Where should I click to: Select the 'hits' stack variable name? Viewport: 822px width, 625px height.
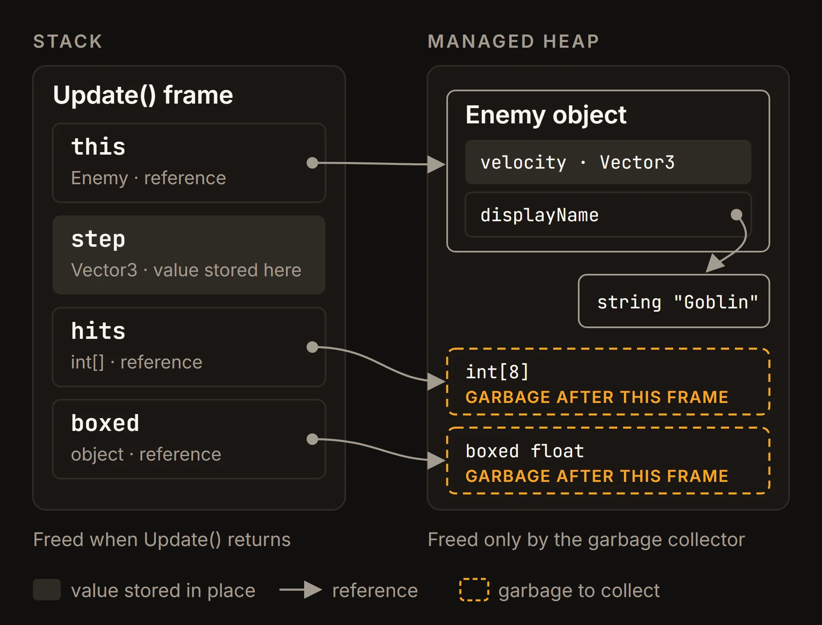point(98,331)
